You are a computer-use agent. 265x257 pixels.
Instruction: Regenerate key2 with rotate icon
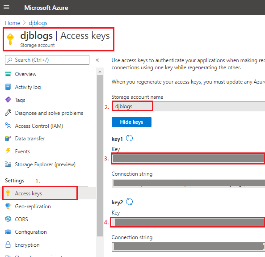[x=130, y=202]
